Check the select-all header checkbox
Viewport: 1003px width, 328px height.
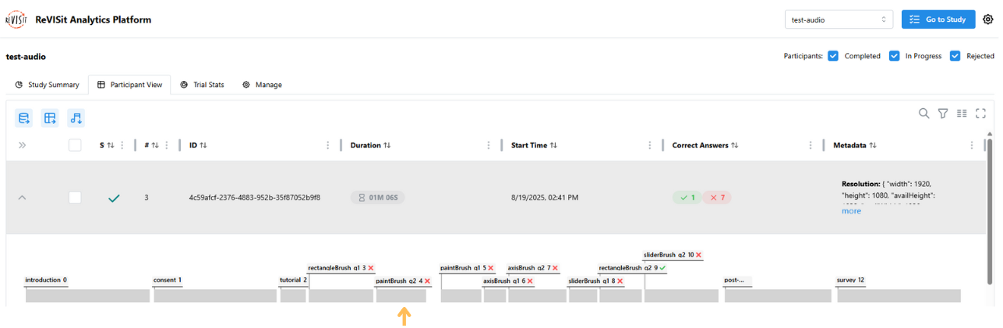[75, 145]
